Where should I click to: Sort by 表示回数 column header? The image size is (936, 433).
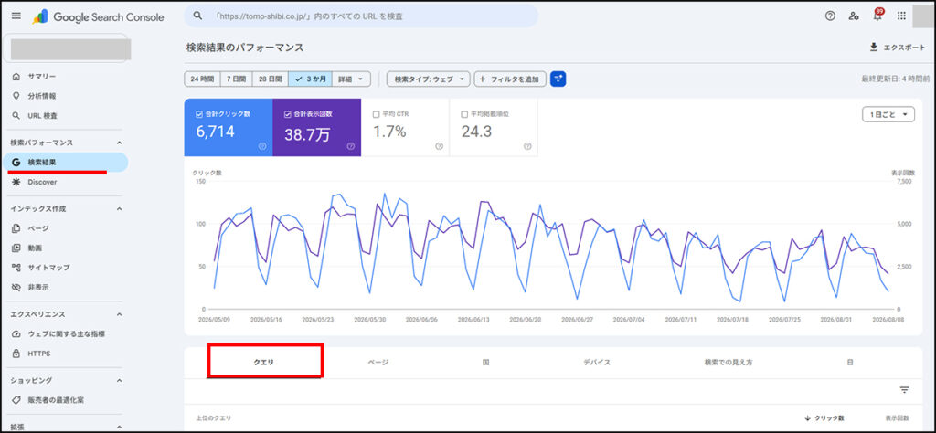[897, 418]
